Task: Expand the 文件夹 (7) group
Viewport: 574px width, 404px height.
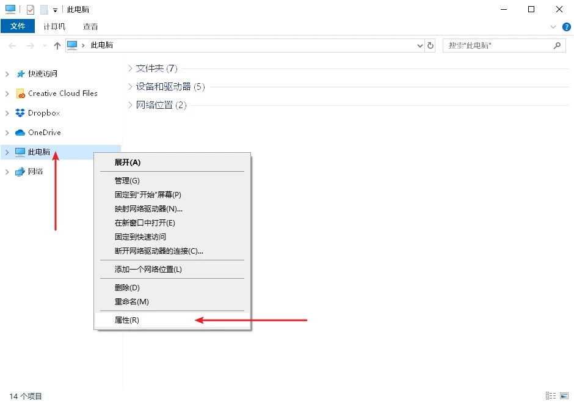Action: [x=130, y=68]
